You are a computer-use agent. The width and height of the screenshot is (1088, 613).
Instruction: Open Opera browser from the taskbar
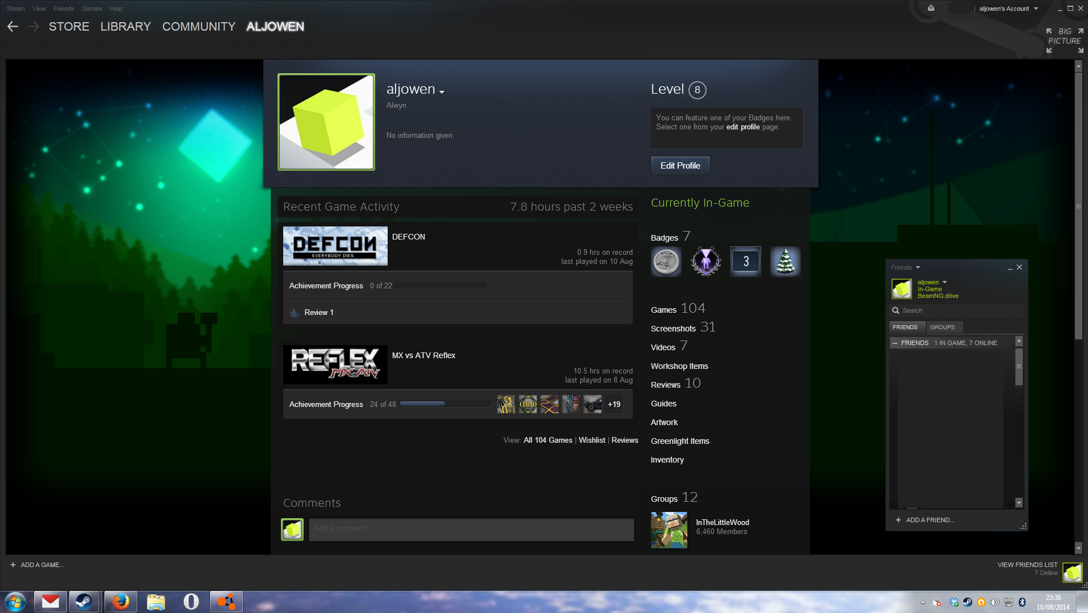pos(191,602)
